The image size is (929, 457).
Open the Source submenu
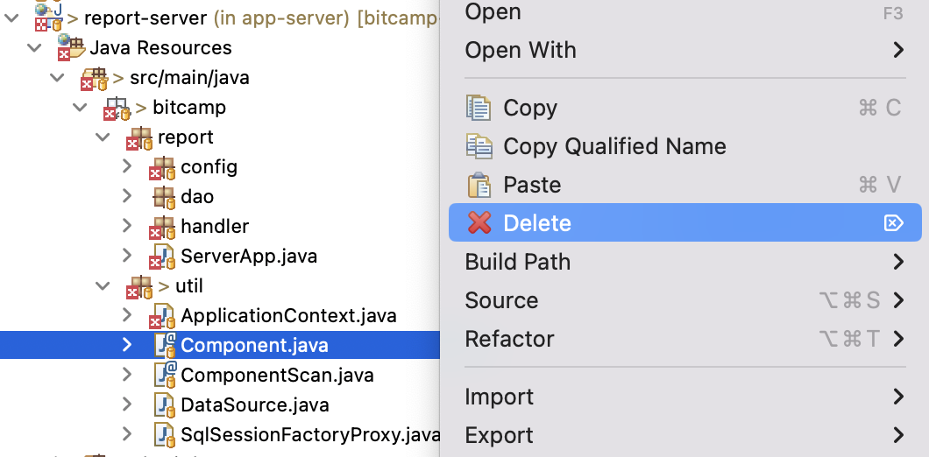[x=684, y=300]
